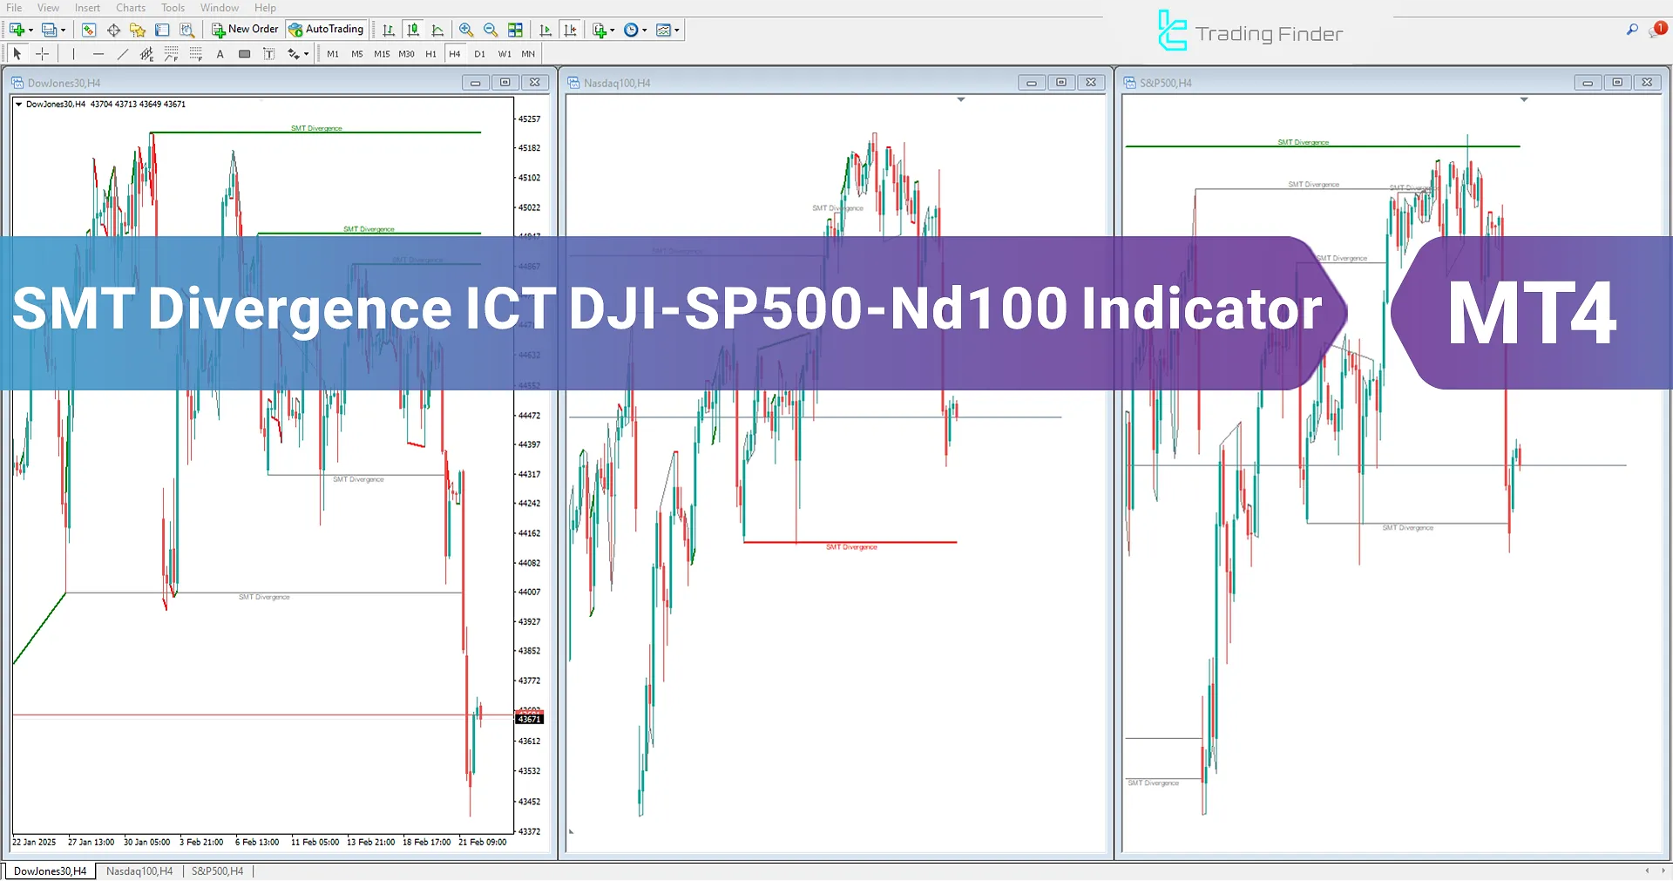
Task: Click the chart shift marker on Nasdaq100 chart
Action: click(x=961, y=99)
